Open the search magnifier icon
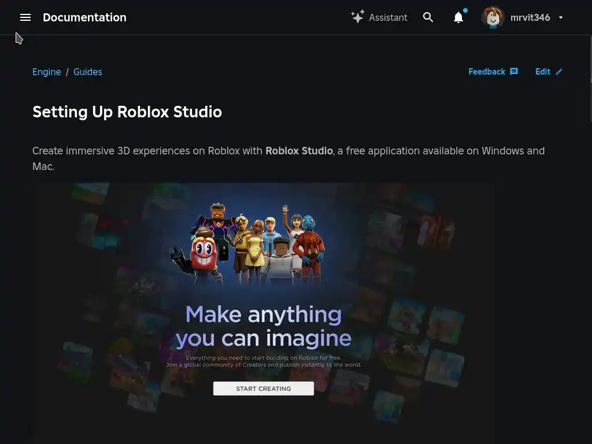 tap(428, 17)
